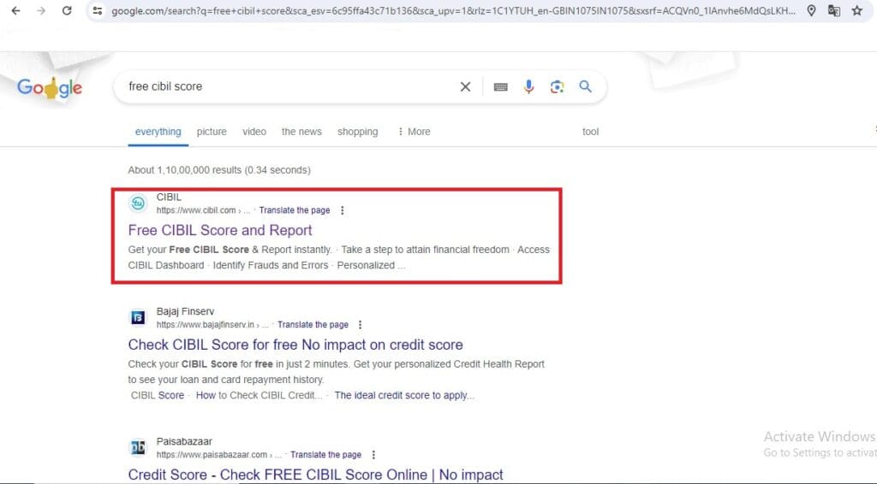Image resolution: width=877 pixels, height=484 pixels.
Task: Open How to Check CIBIL Credit sitelink
Action: click(x=259, y=395)
